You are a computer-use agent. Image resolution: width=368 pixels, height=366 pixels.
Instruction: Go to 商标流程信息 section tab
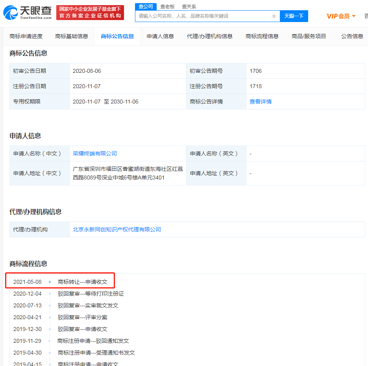click(262, 36)
